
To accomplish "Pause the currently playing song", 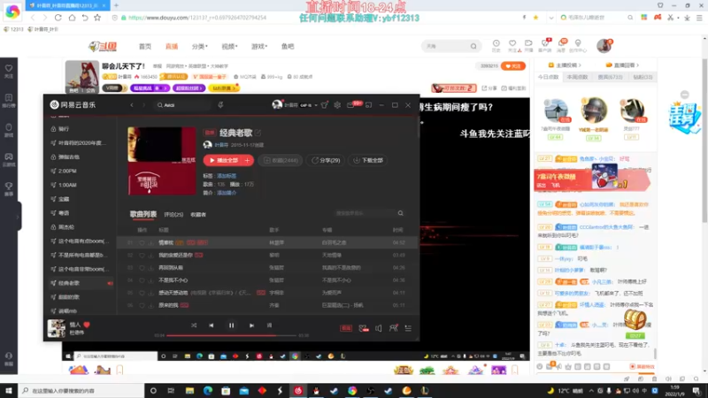I will click(231, 325).
